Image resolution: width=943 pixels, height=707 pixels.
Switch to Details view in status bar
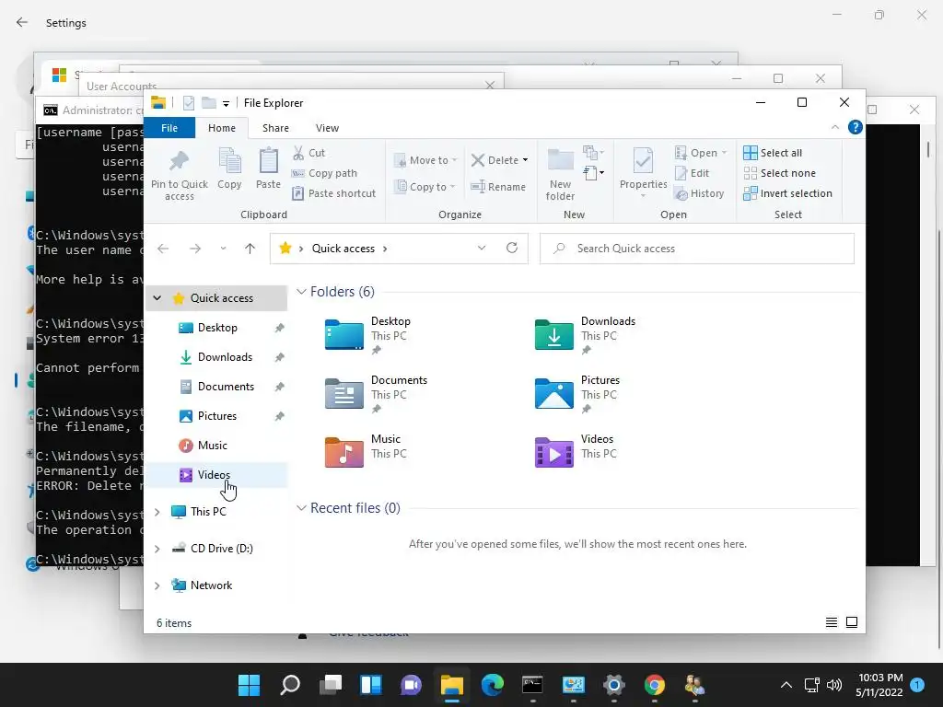point(832,622)
